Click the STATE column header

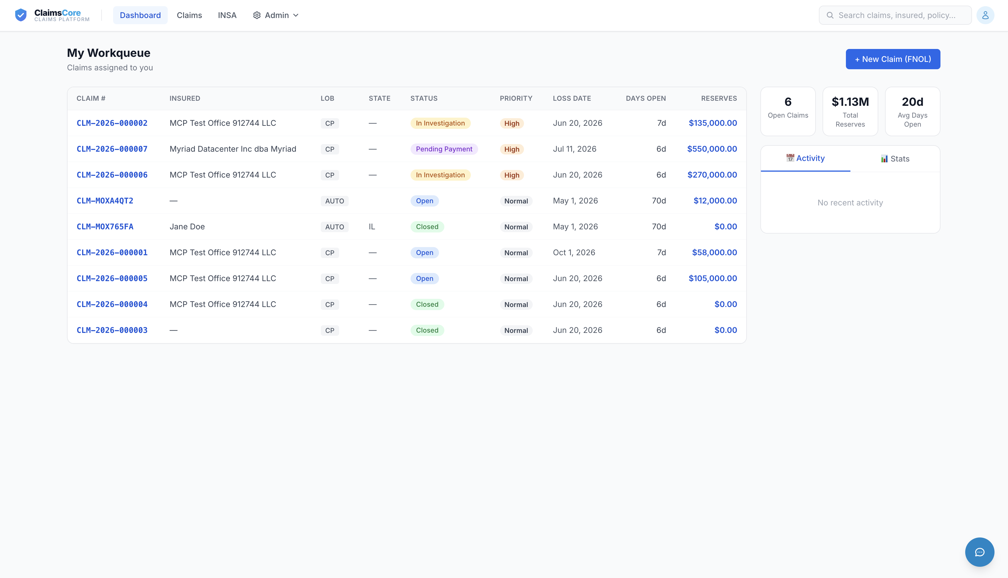[379, 98]
